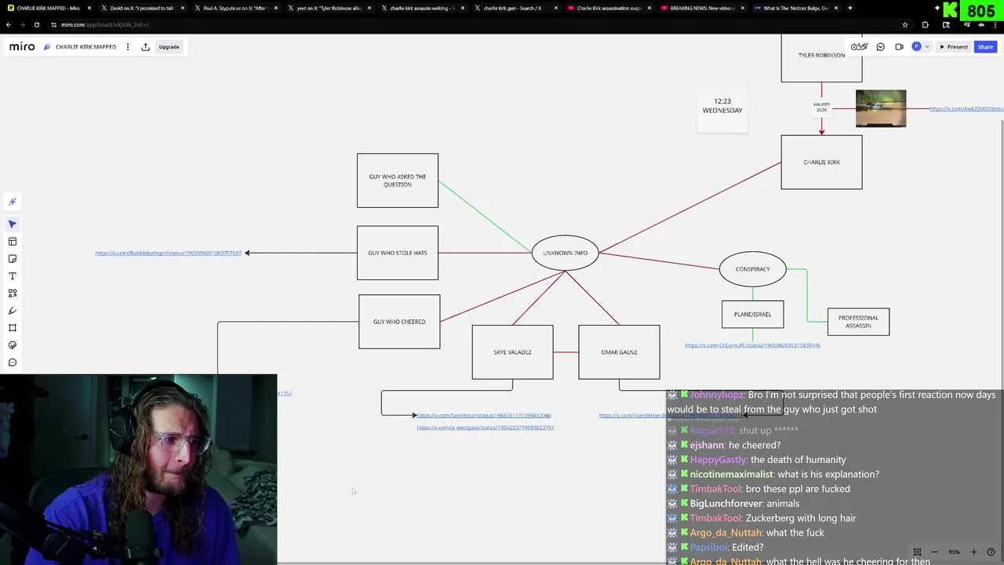Screen dimensions: 1004x565
Task: Open the shapes and lines tool
Action: [13, 293]
